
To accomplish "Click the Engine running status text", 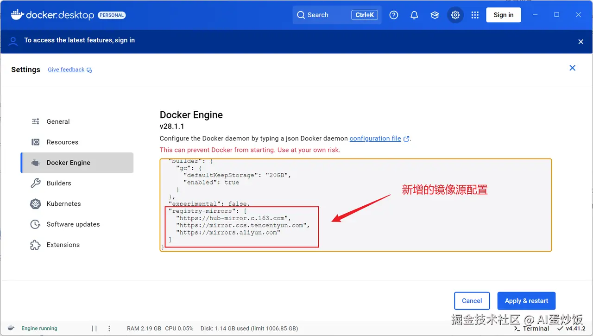I will pos(39,328).
